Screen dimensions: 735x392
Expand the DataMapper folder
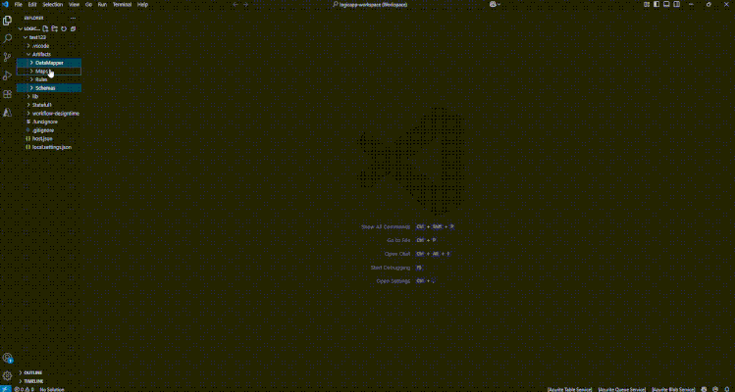(49, 63)
